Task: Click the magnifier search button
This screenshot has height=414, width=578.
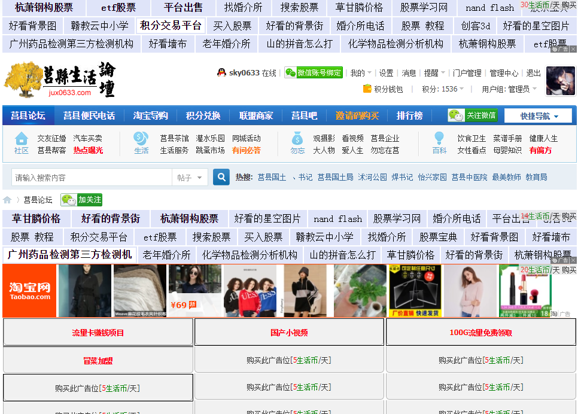Action: click(x=221, y=177)
